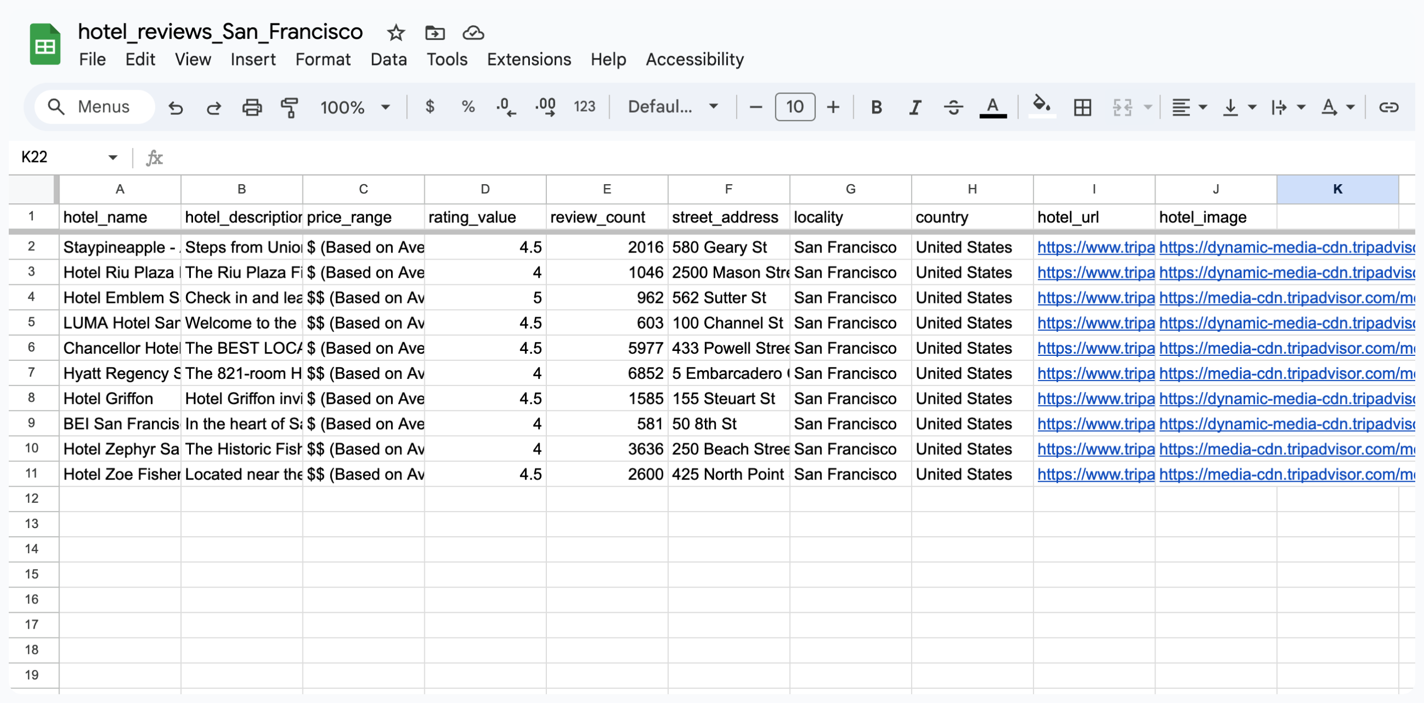This screenshot has height=703, width=1424.
Task: Decrease decimal places
Action: [x=506, y=107]
